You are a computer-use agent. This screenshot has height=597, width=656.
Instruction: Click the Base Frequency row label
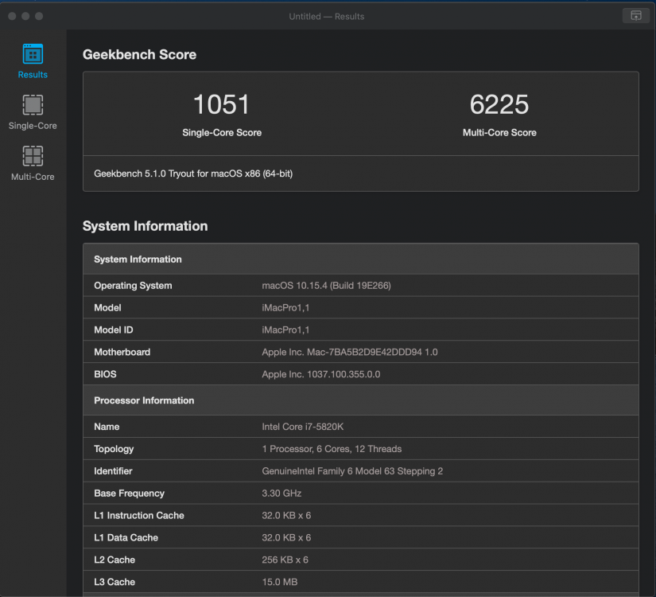click(x=130, y=493)
